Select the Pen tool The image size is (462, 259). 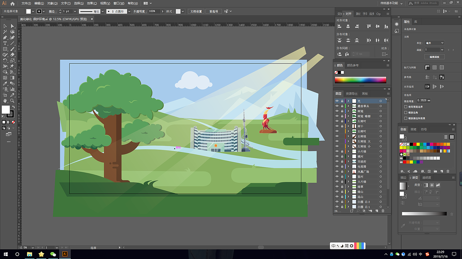point(5,37)
